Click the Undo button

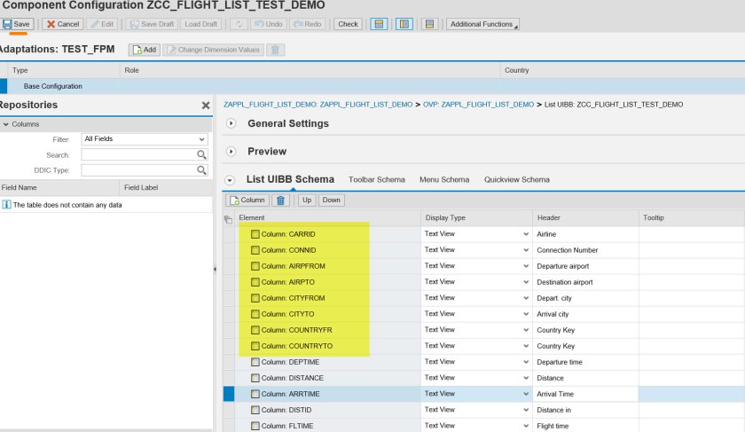(x=269, y=24)
